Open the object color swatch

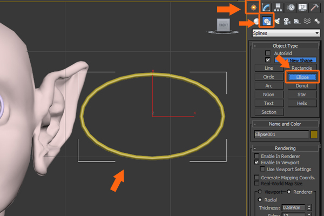click(314, 134)
